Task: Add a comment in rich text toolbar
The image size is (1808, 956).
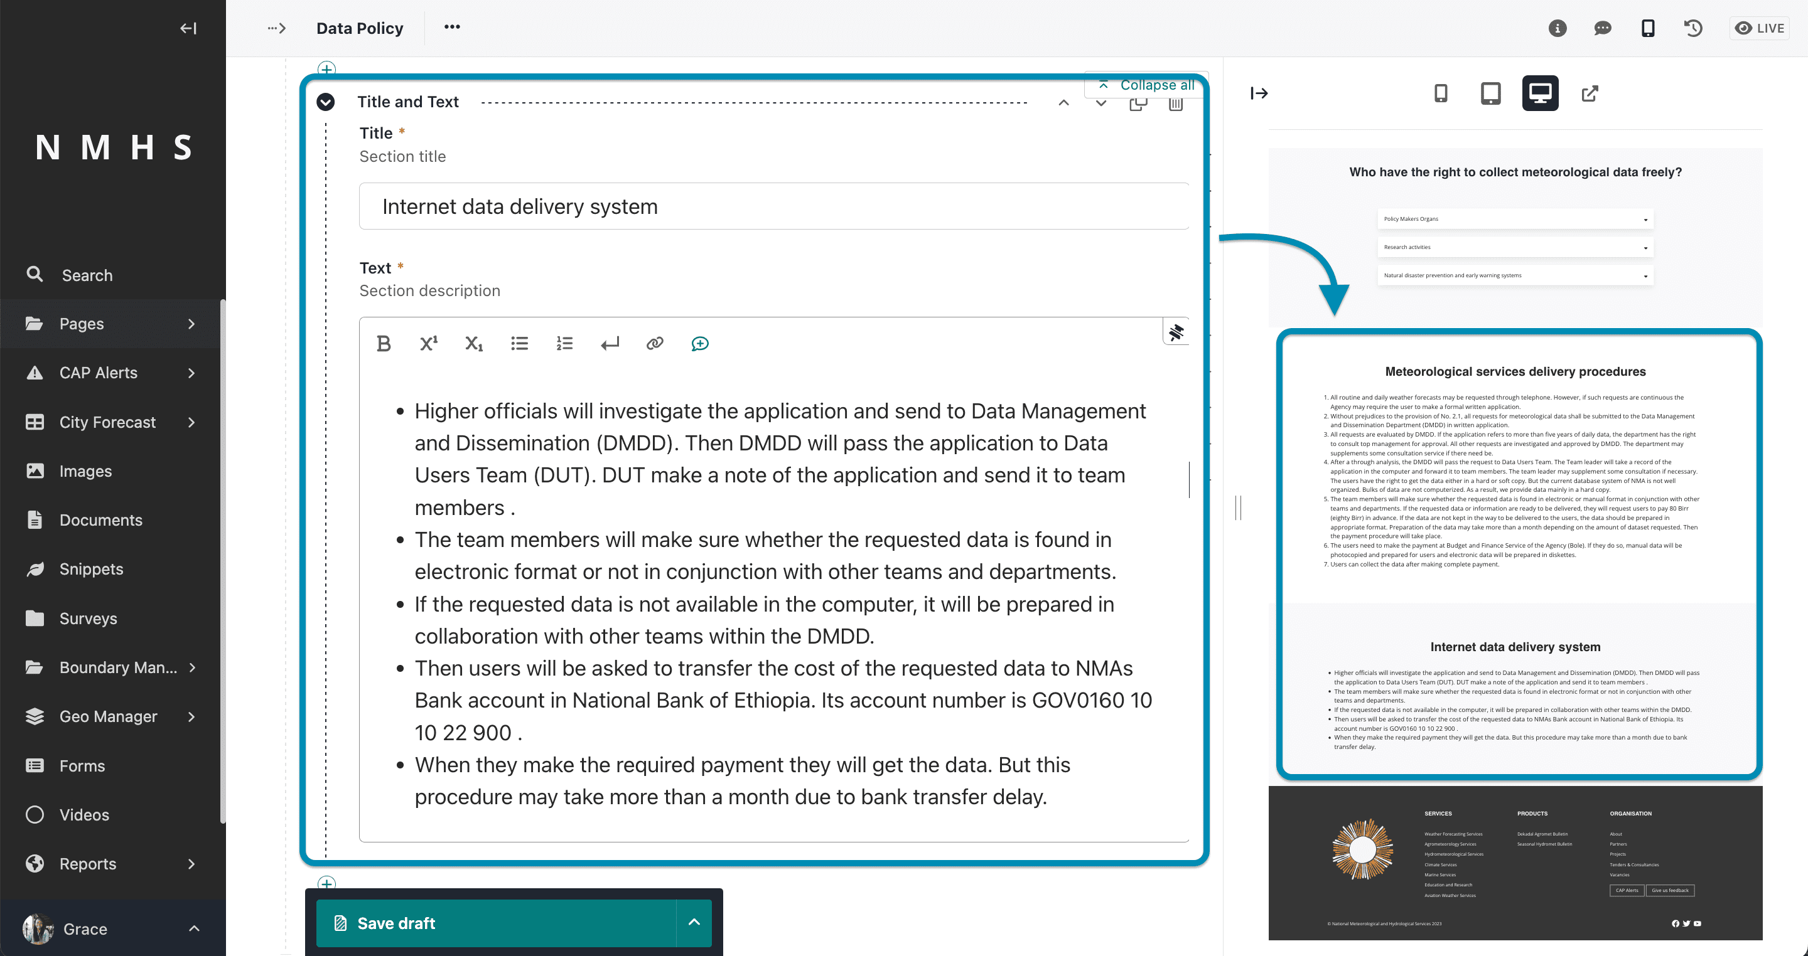Action: (x=700, y=344)
